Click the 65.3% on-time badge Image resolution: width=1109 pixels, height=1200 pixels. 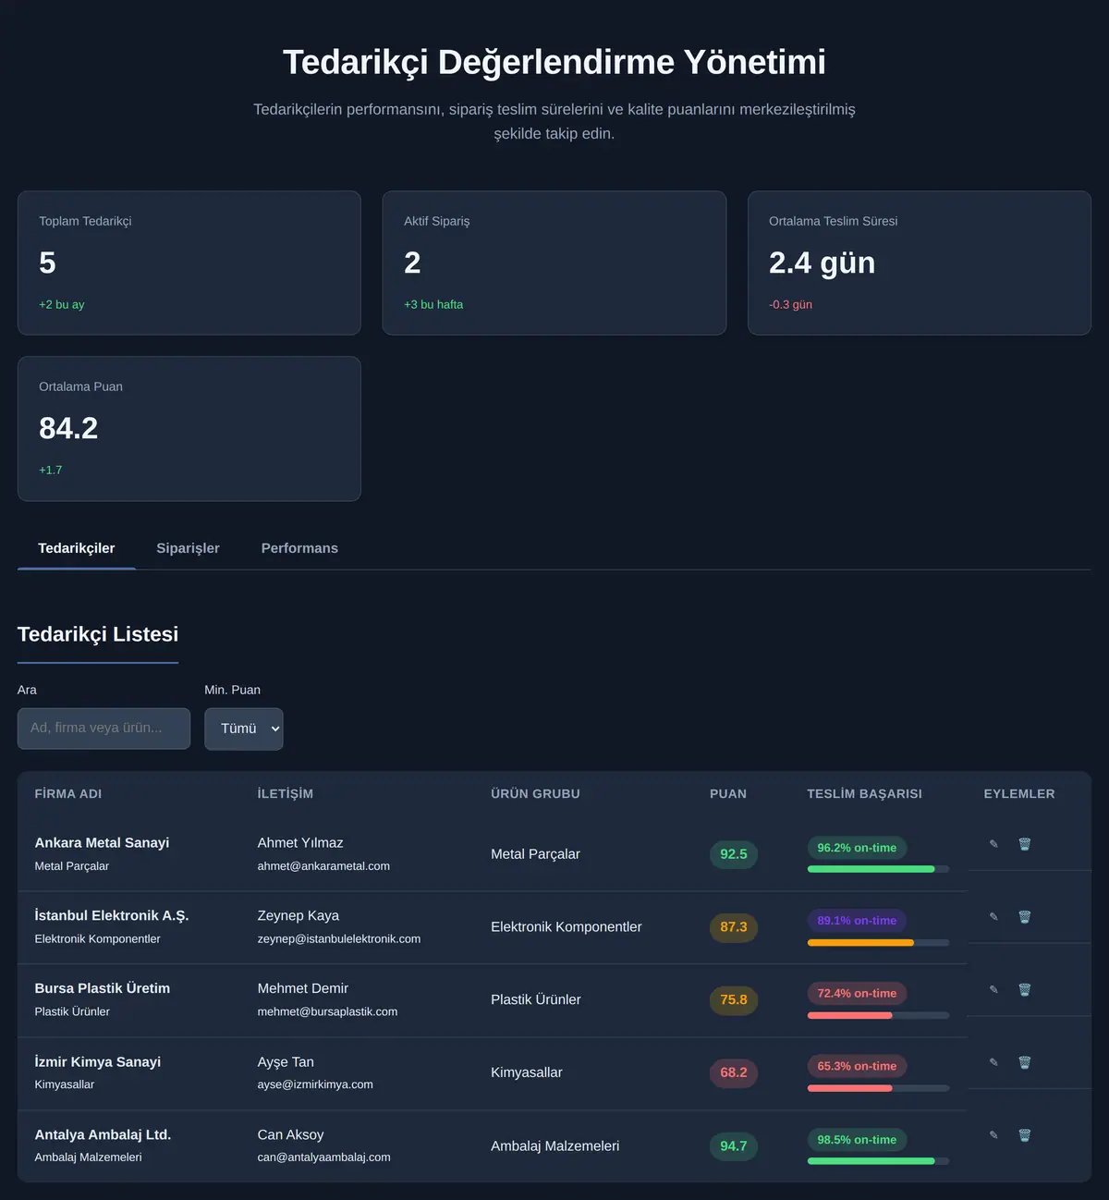pyautogui.click(x=857, y=1066)
